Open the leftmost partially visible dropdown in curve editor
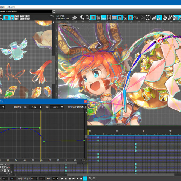Image resolution: width=181 pixels, height=181 pixels. 2,107
